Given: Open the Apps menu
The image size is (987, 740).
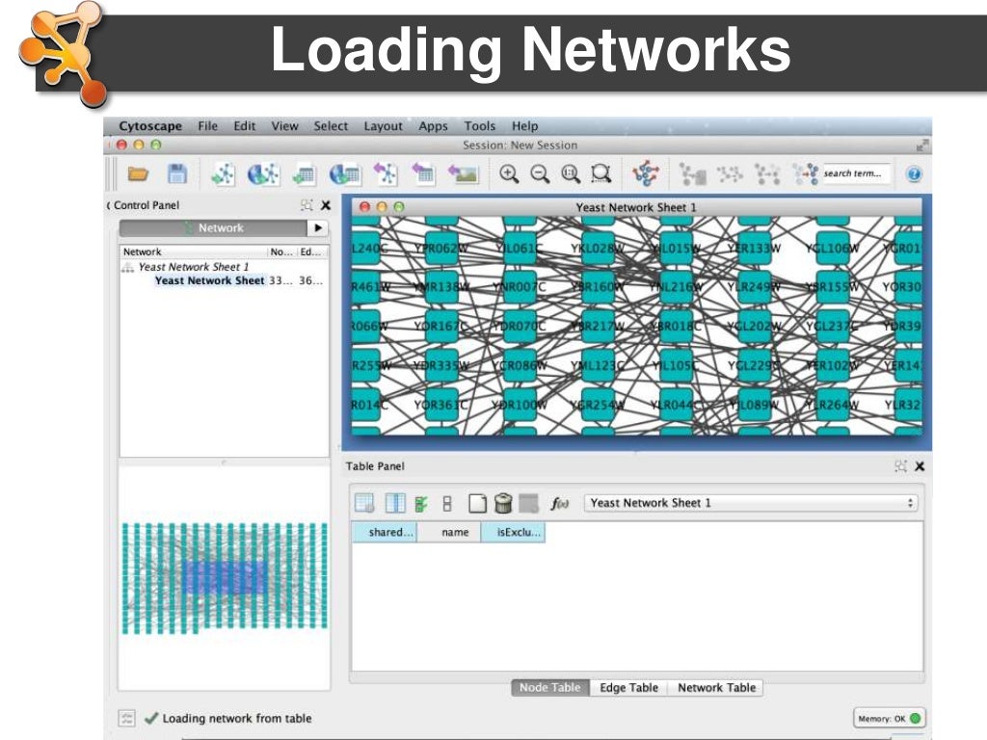Looking at the screenshot, I should click(433, 126).
